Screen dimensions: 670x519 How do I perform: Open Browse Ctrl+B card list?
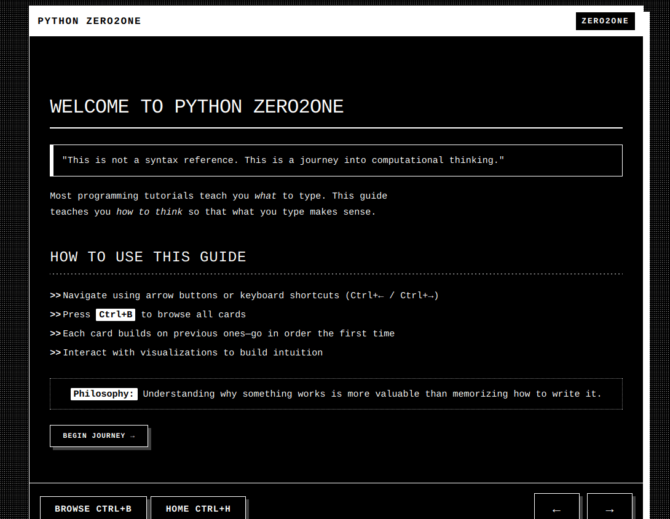point(93,508)
